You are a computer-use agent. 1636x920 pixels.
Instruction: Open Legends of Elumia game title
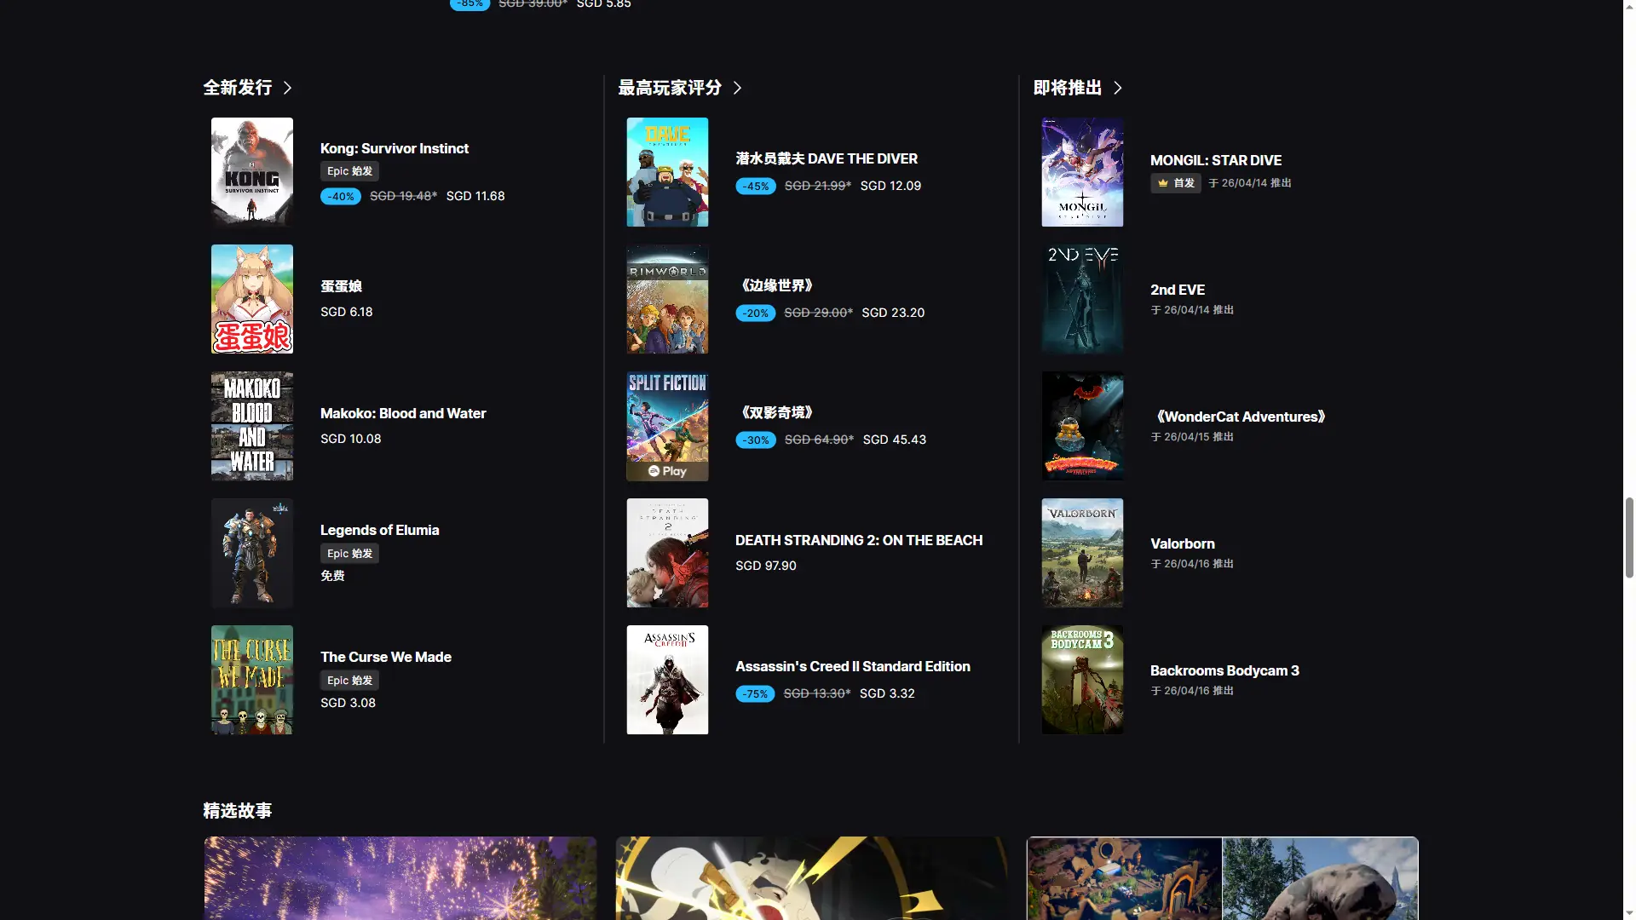click(x=380, y=530)
